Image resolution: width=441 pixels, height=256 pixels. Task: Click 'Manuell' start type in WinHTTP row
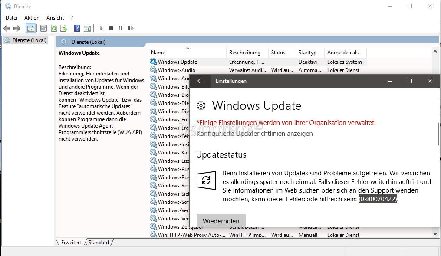coord(308,235)
